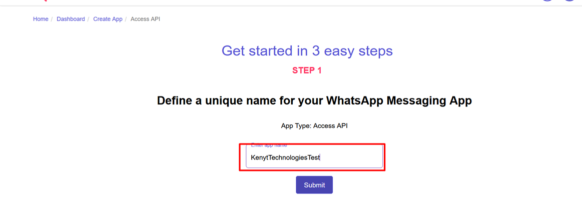Select the STEP 1 label
The height and width of the screenshot is (215, 582).
click(307, 71)
